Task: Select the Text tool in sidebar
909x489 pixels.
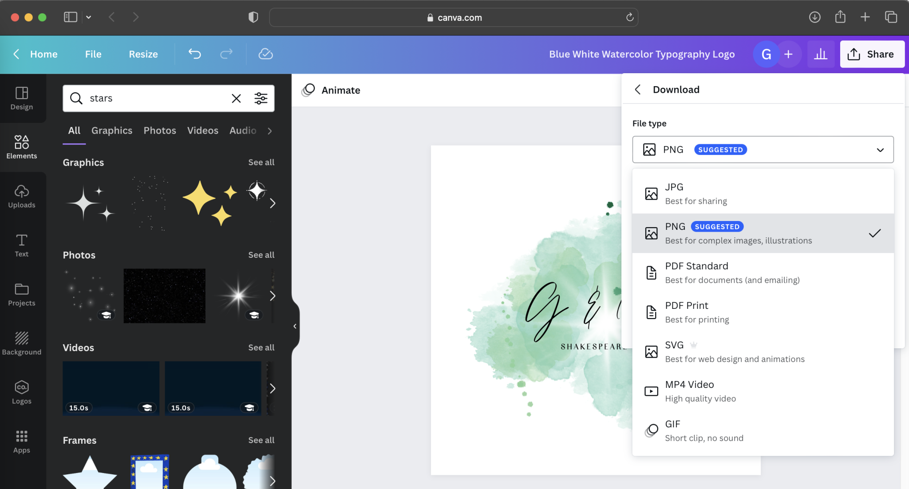Action: pyautogui.click(x=21, y=245)
